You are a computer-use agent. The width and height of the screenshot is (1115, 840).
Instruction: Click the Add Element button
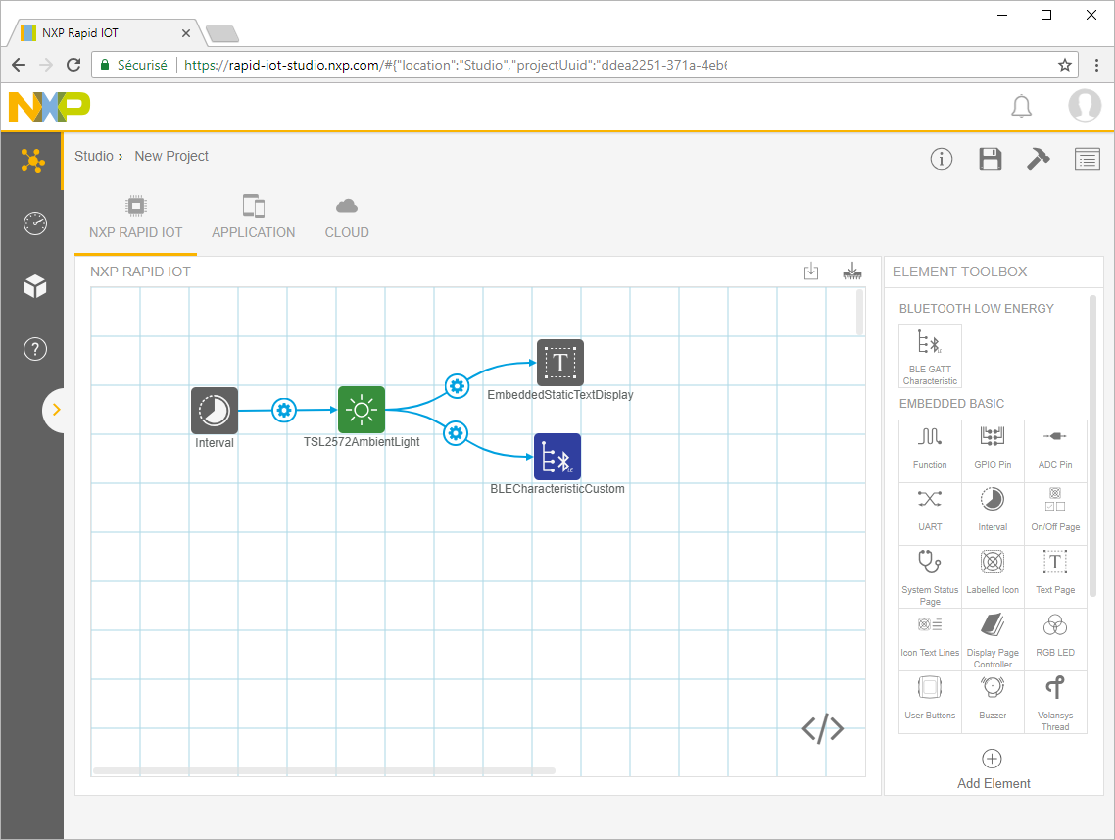point(993,768)
